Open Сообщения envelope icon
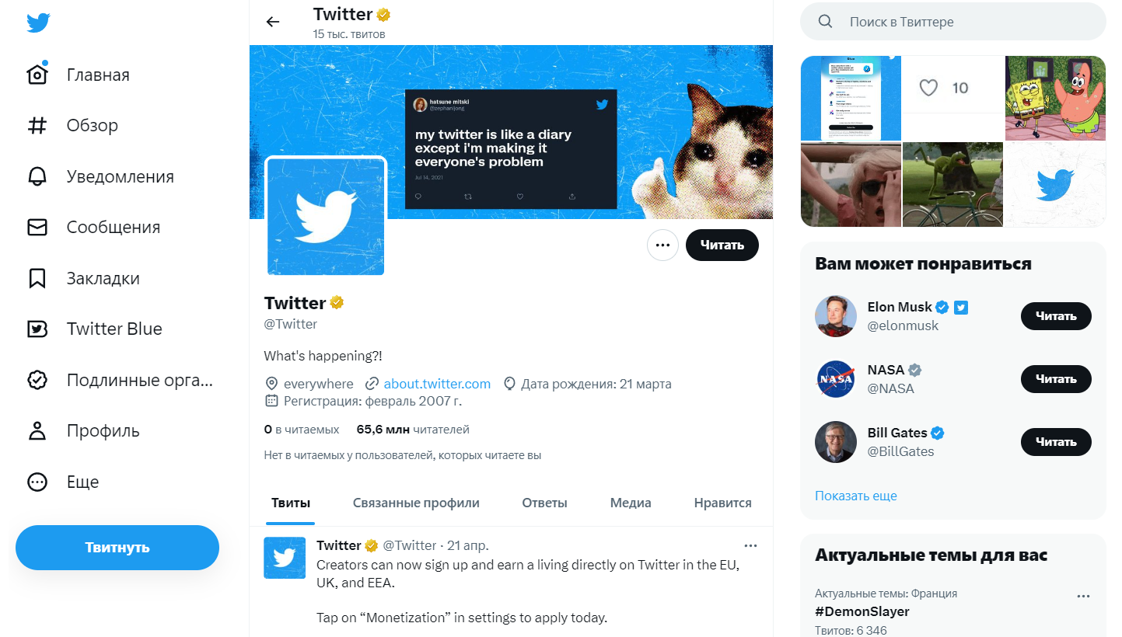This screenshot has height=637, width=1122. pos(37,228)
